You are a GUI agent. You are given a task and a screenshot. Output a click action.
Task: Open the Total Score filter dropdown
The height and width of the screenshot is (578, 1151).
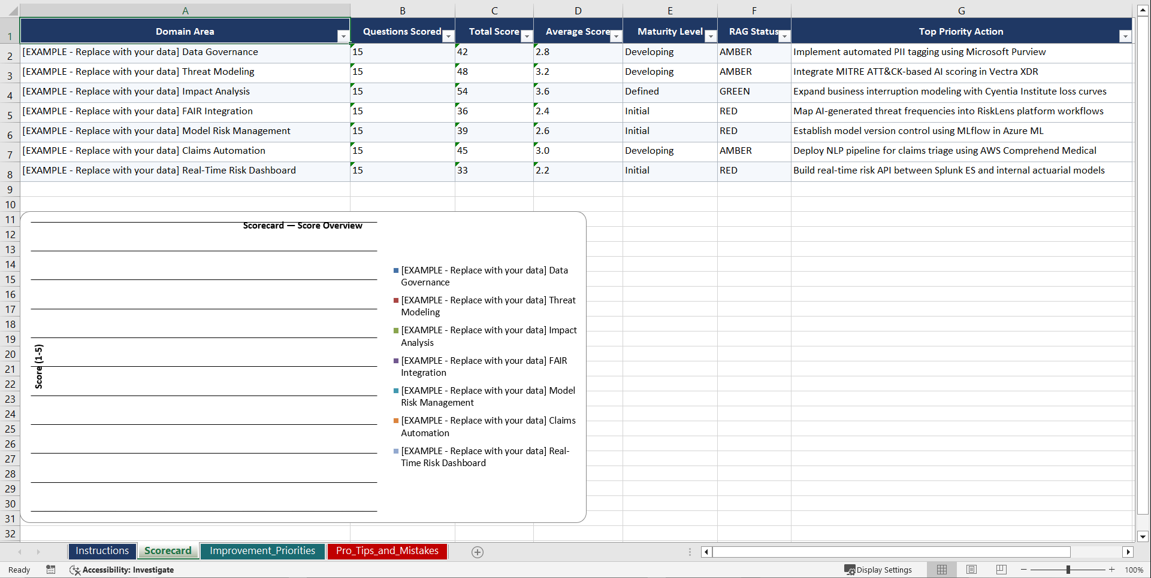tap(527, 36)
